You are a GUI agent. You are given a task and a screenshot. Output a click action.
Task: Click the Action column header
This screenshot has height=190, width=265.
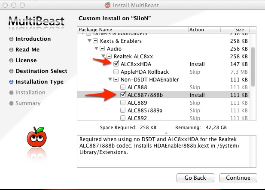204,30
